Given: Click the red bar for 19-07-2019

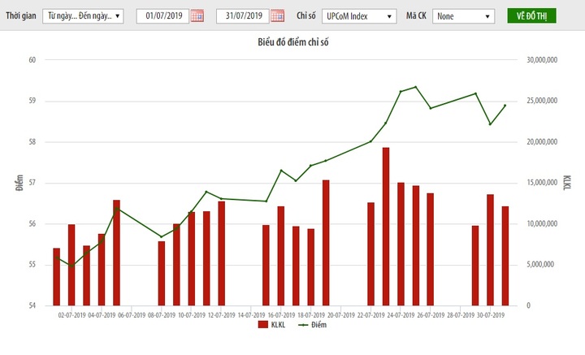Looking at the screenshot, I should point(326,242).
